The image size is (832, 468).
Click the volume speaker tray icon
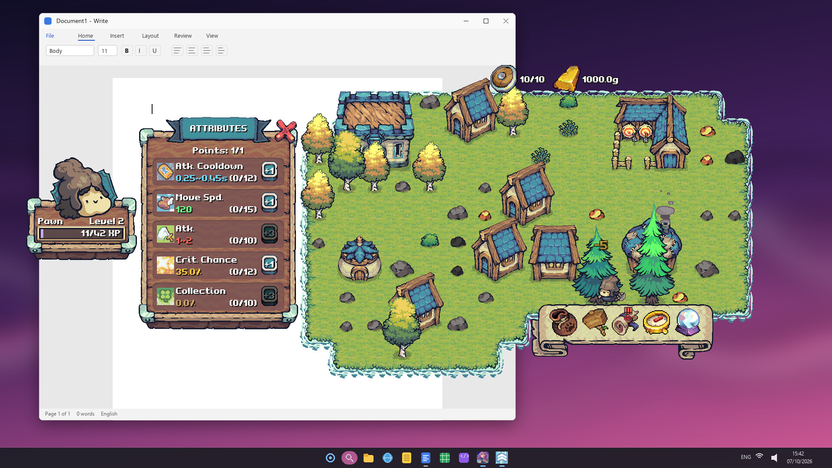(x=774, y=457)
